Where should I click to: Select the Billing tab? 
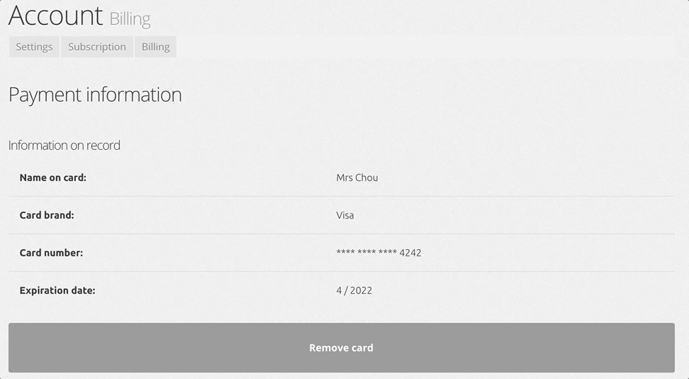(x=155, y=47)
